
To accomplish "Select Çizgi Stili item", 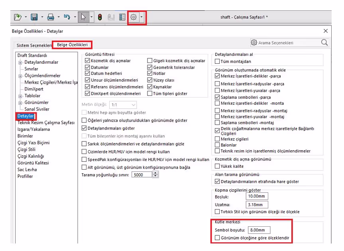I will [x=26, y=149].
